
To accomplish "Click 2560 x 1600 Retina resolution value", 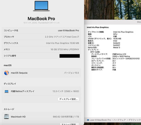I will (121, 56).
